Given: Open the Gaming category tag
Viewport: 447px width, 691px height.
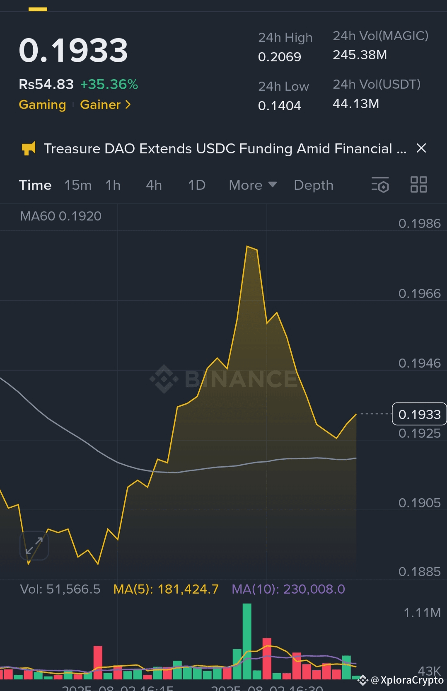Looking at the screenshot, I should point(42,105).
